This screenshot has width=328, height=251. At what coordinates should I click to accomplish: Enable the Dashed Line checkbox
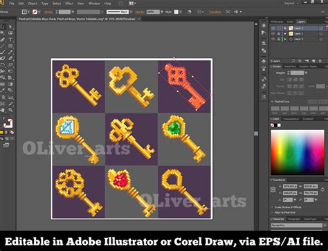click(x=273, y=102)
